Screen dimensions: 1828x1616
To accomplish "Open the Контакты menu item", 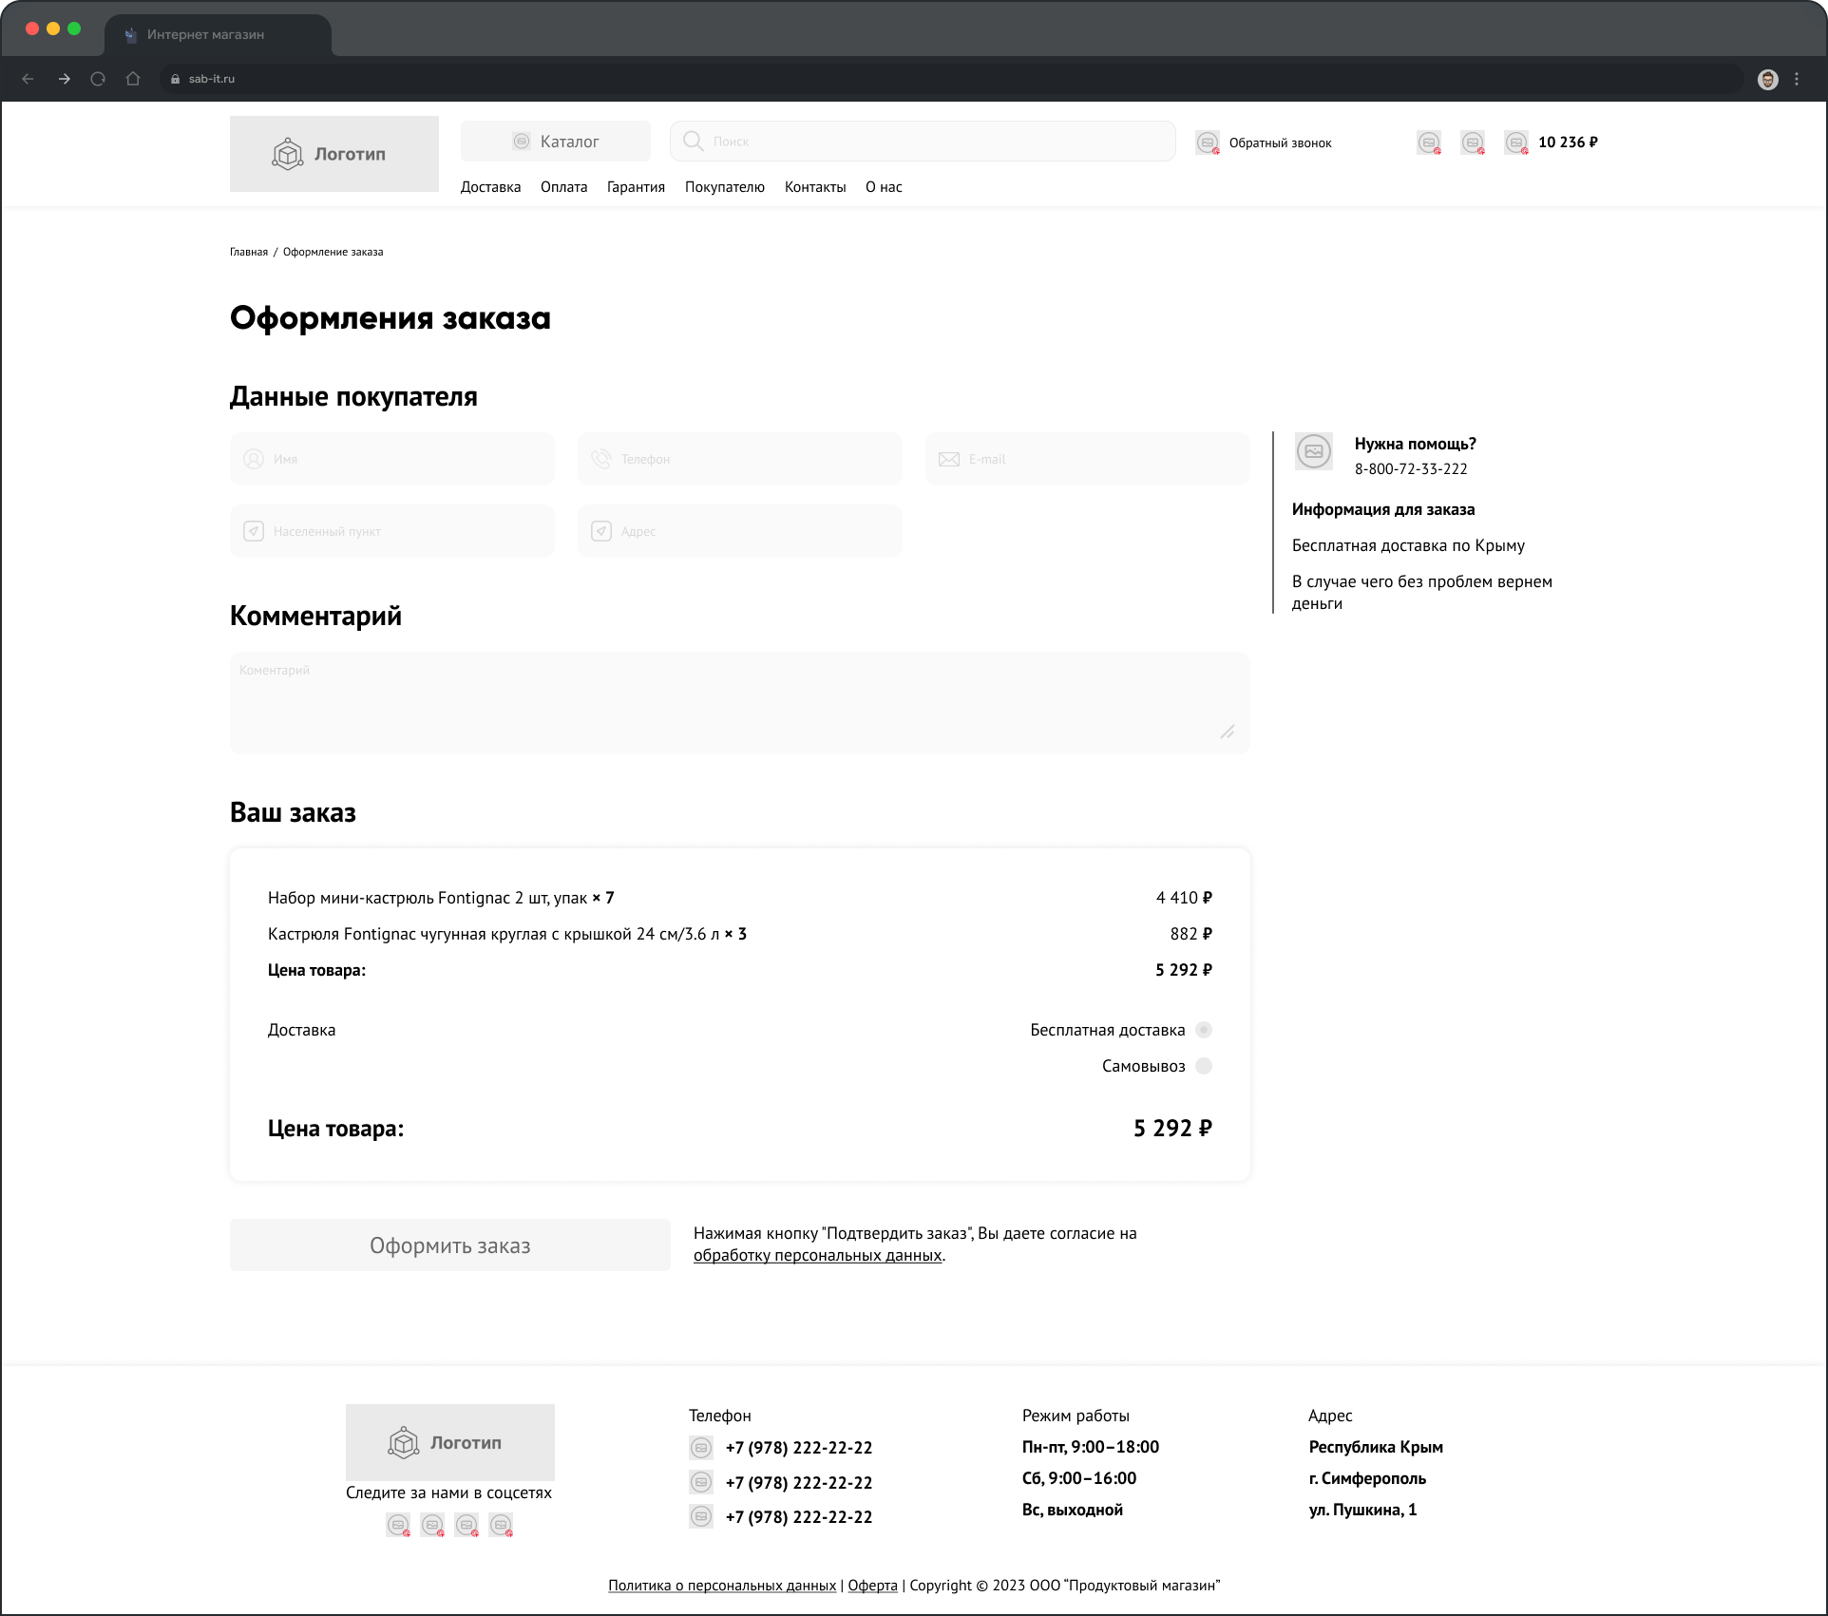I will coord(814,186).
